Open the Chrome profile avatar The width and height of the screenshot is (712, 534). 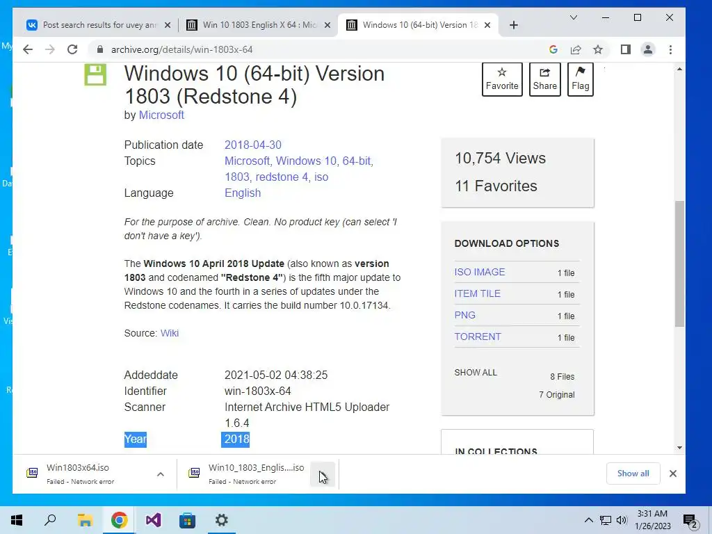pos(648,49)
